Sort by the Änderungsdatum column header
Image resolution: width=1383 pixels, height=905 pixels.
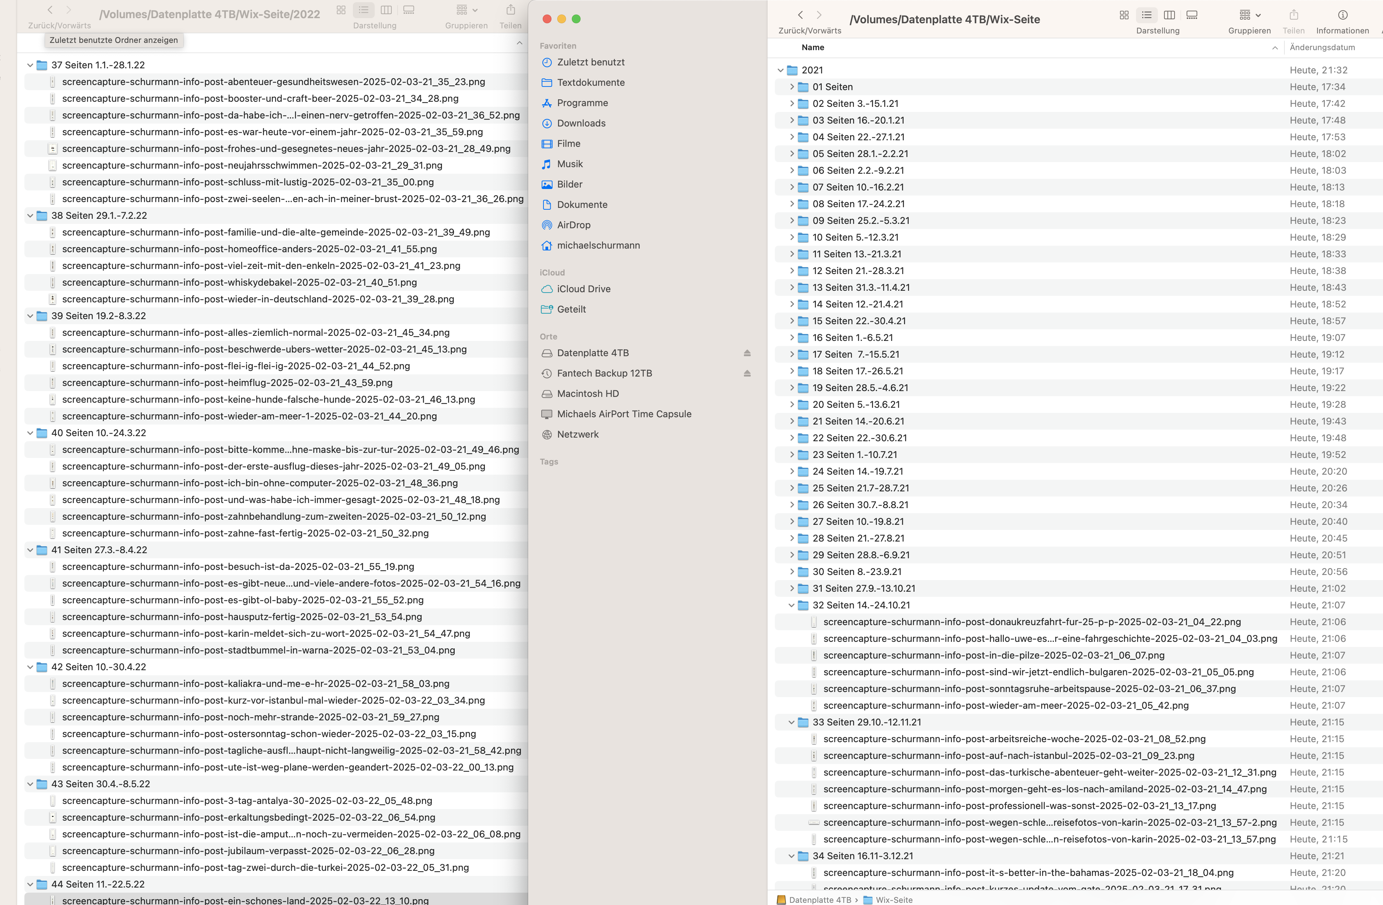1322,48
